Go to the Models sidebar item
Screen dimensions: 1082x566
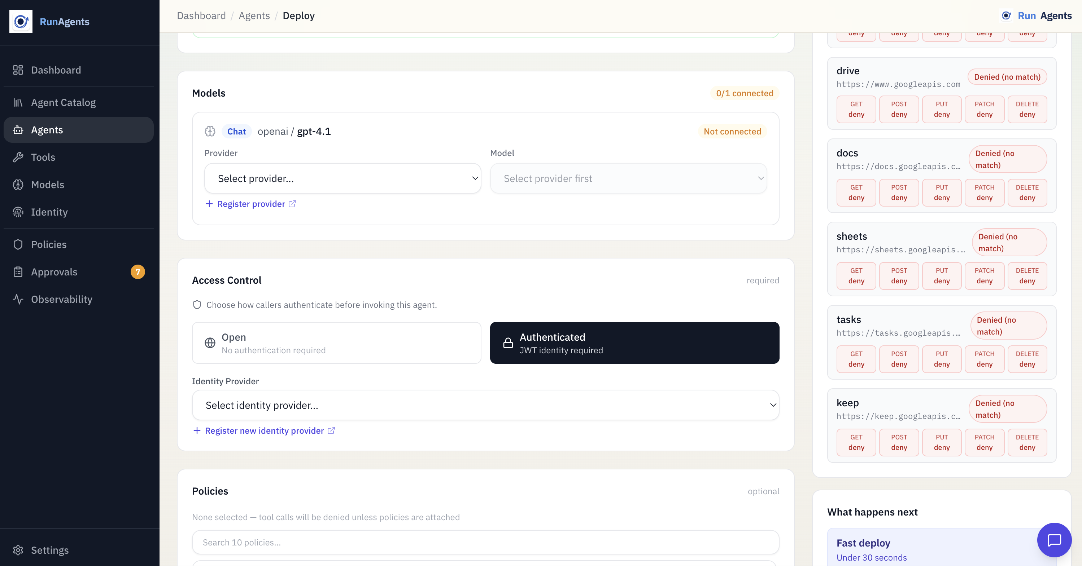tap(48, 185)
